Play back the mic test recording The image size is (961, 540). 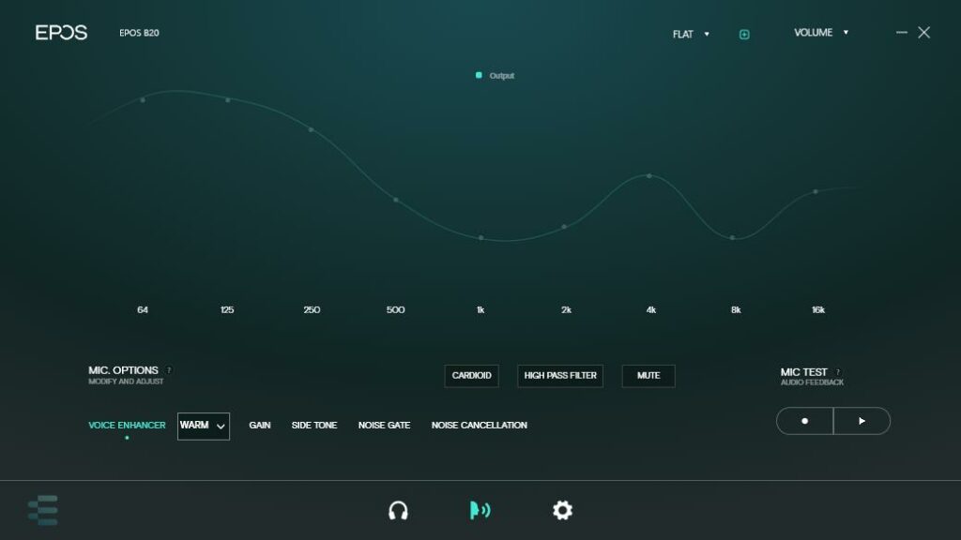click(862, 421)
